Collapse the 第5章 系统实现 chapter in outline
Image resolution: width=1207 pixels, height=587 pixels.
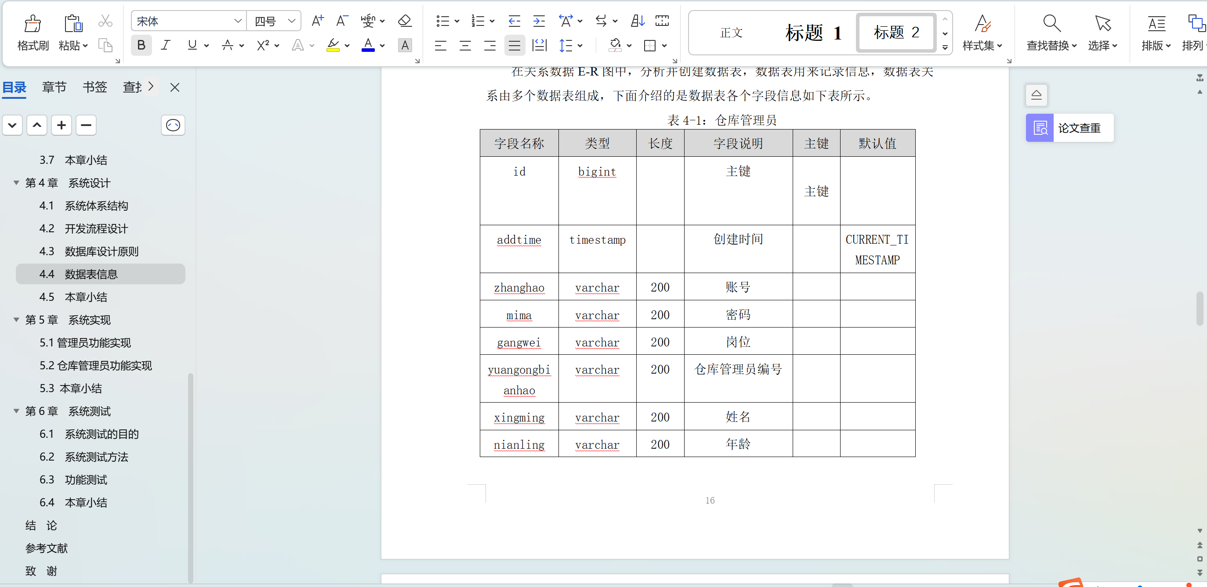click(16, 320)
